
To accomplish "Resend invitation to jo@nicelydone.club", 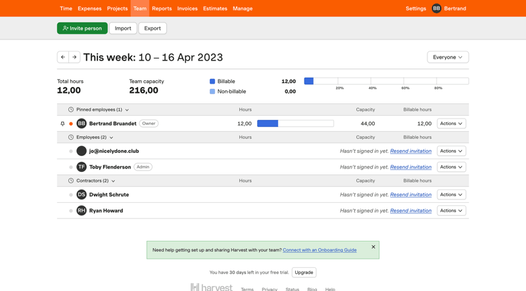I will (410, 151).
